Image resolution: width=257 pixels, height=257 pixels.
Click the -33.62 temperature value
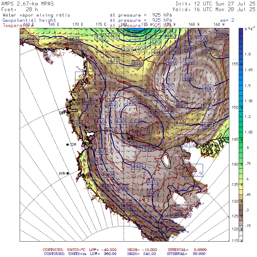[x=136, y=176]
